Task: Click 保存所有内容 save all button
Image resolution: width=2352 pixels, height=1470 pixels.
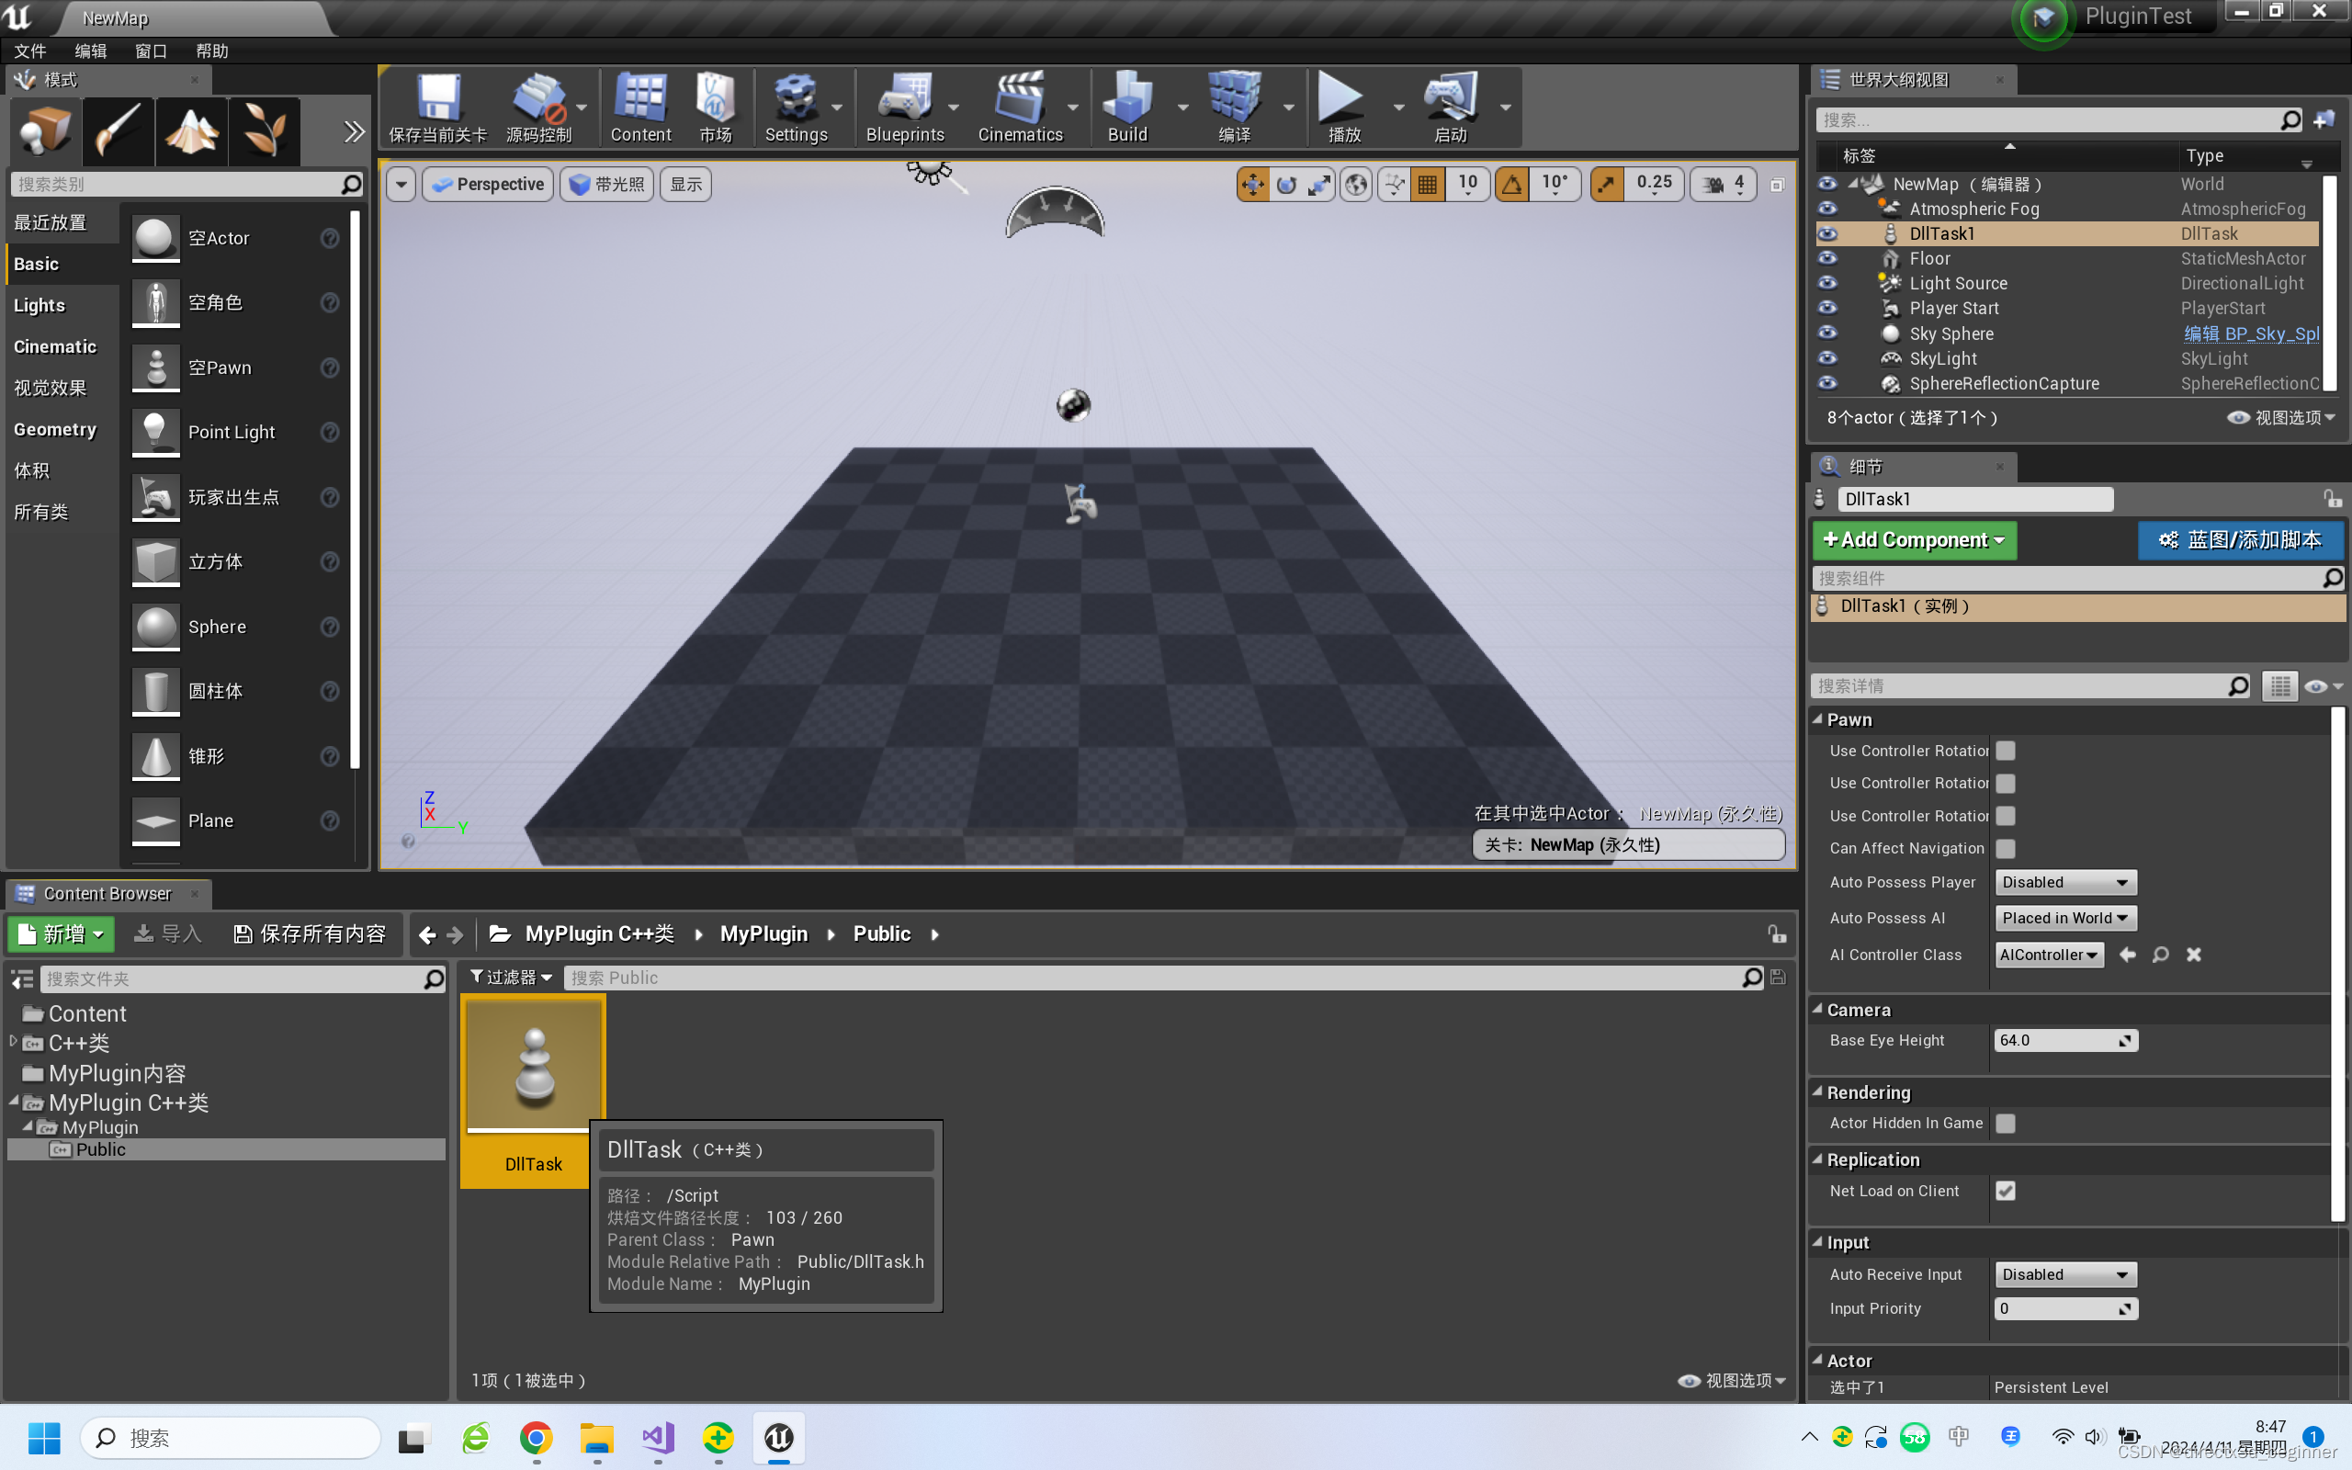Action: coord(310,933)
